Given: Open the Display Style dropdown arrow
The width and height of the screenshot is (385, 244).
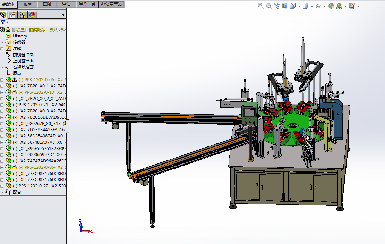Looking at the screenshot, I should click(312, 6).
